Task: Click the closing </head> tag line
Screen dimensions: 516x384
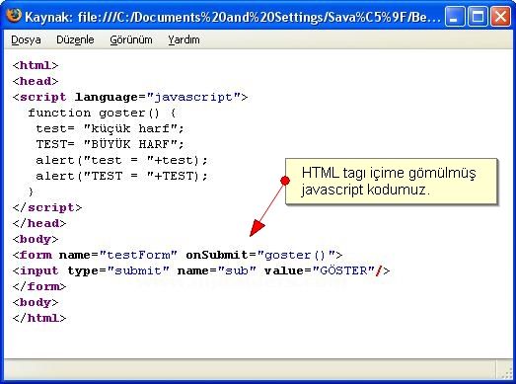Action: pos(39,223)
